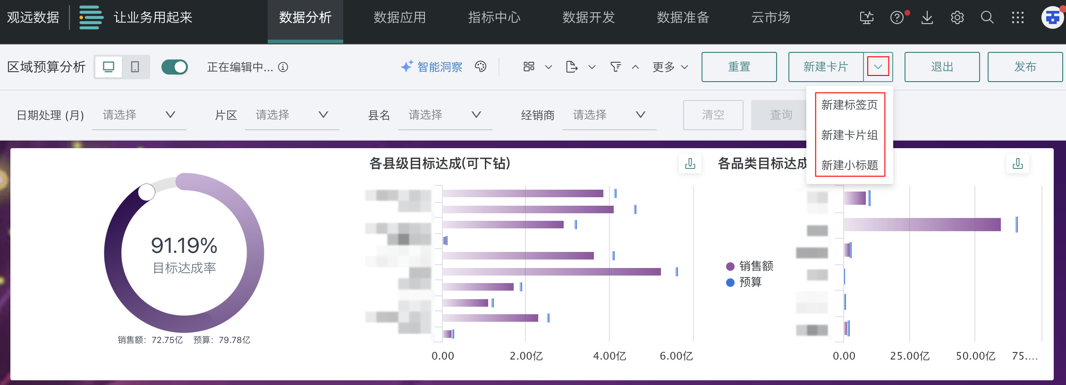Click the 销售额 legend entry
Screen dimensions: 1066x385
click(750, 266)
